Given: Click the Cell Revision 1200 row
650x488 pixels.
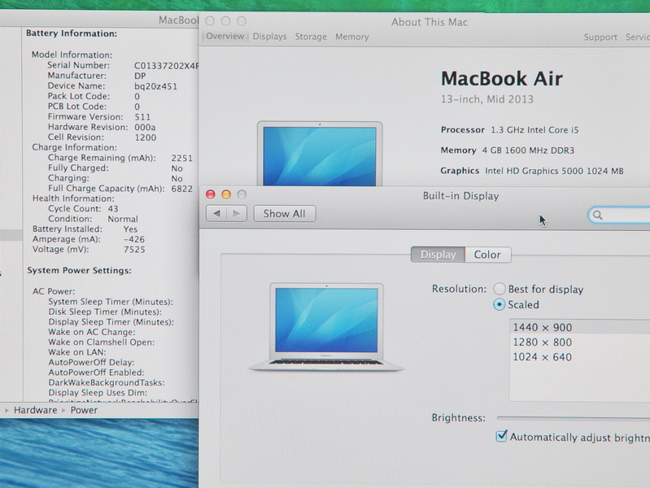Looking at the screenshot, I should click(102, 137).
